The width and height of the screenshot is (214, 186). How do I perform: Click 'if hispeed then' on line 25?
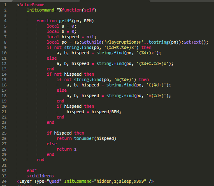pos(65,133)
